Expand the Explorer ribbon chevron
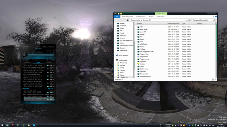This screenshot has height=127, width=227. click(213, 17)
